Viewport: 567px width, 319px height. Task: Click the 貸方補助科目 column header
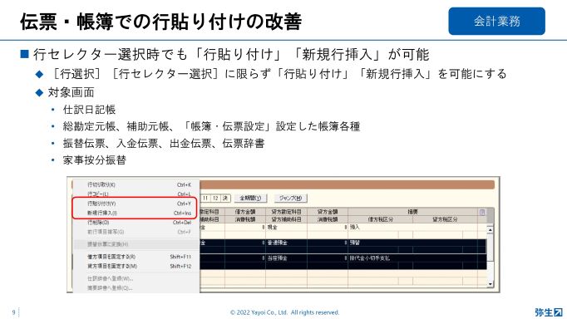click(x=286, y=219)
